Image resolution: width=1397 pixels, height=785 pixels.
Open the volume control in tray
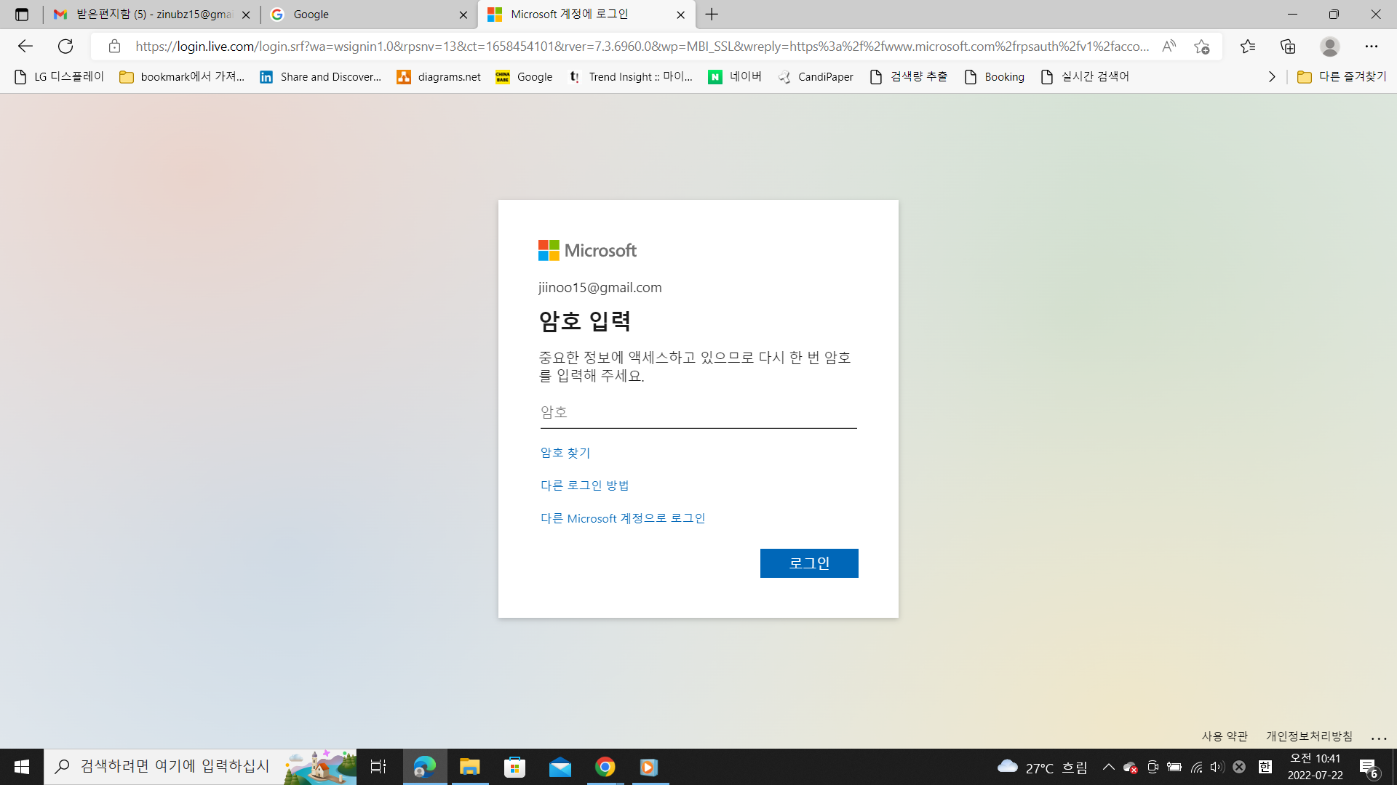coord(1217,767)
